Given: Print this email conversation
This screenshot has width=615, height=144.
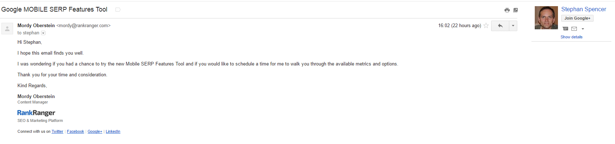Looking at the screenshot, I should coord(507,10).
